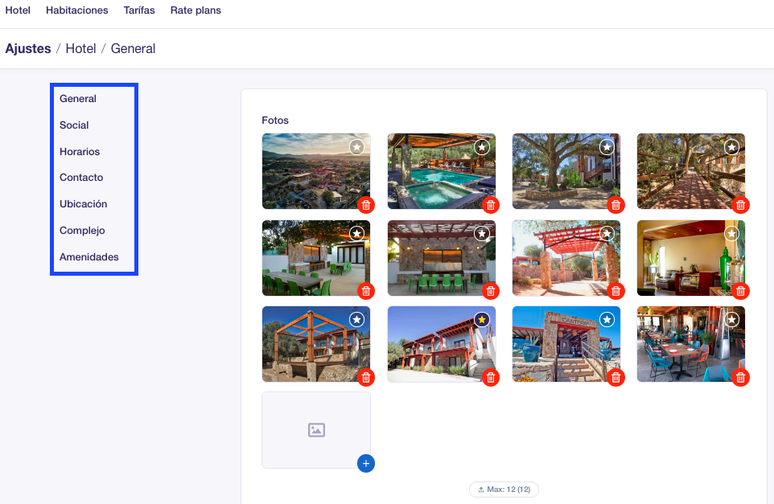Screen dimensions: 774x504
Task: Star the wooden frame gazebo photo
Action: coord(357,320)
